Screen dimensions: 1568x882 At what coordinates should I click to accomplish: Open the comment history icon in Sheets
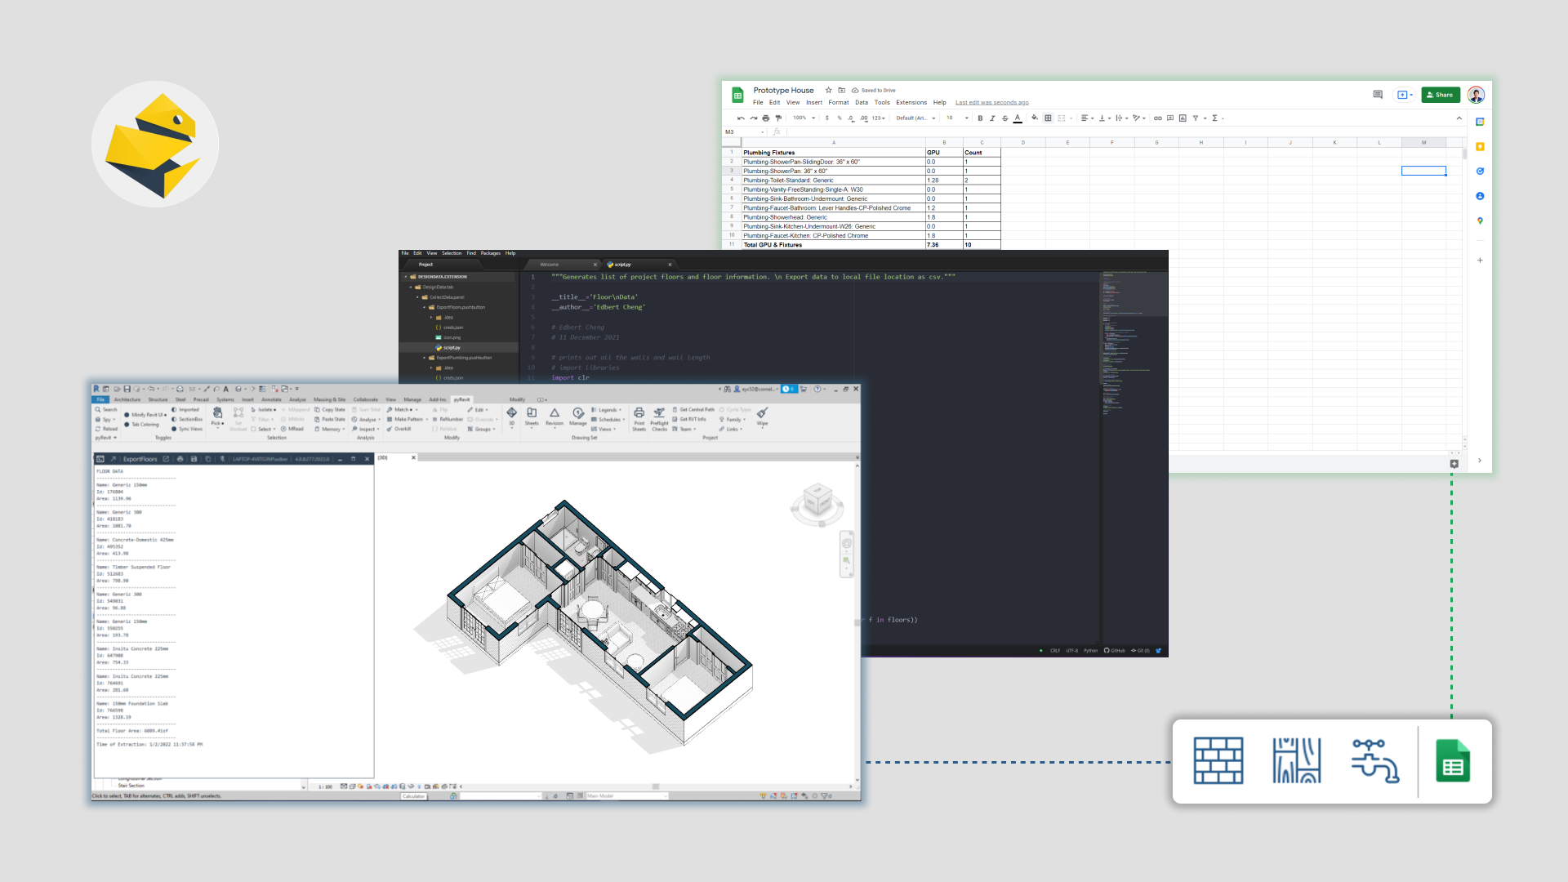pyautogui.click(x=1378, y=95)
